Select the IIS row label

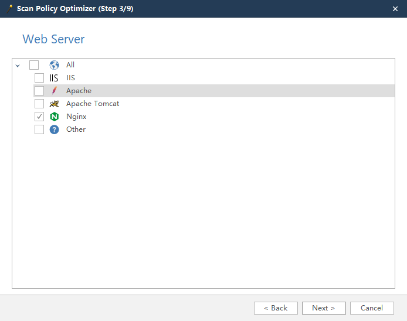point(70,78)
